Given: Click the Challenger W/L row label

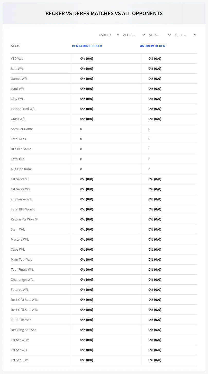Looking at the screenshot, I should 22,279.
